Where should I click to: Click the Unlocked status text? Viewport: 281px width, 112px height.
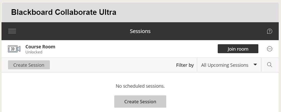point(34,52)
